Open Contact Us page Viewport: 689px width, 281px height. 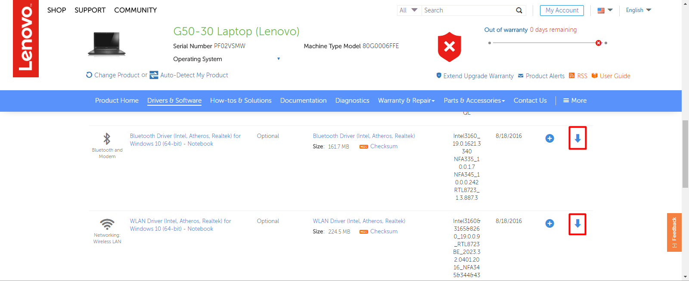(x=530, y=101)
